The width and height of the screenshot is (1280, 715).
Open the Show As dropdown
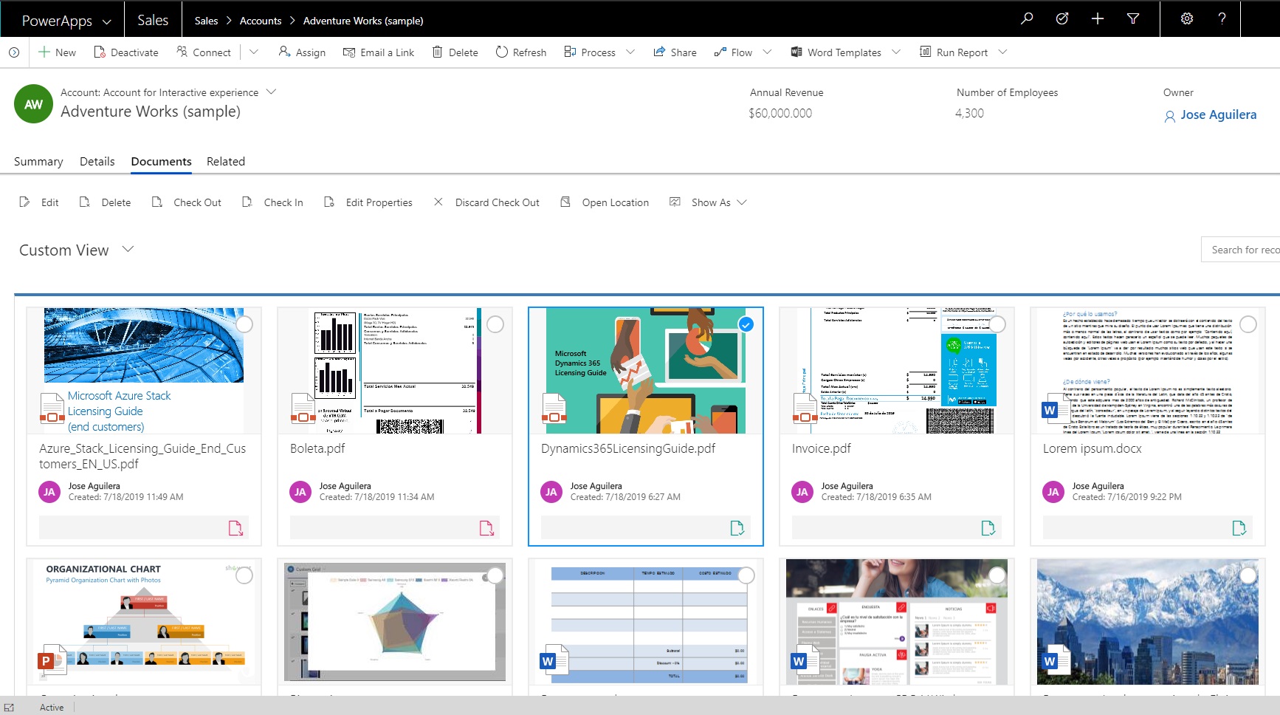708,202
